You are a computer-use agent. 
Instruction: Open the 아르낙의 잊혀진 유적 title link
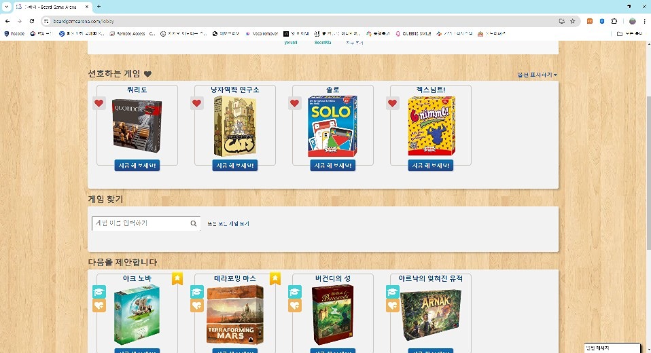point(431,278)
